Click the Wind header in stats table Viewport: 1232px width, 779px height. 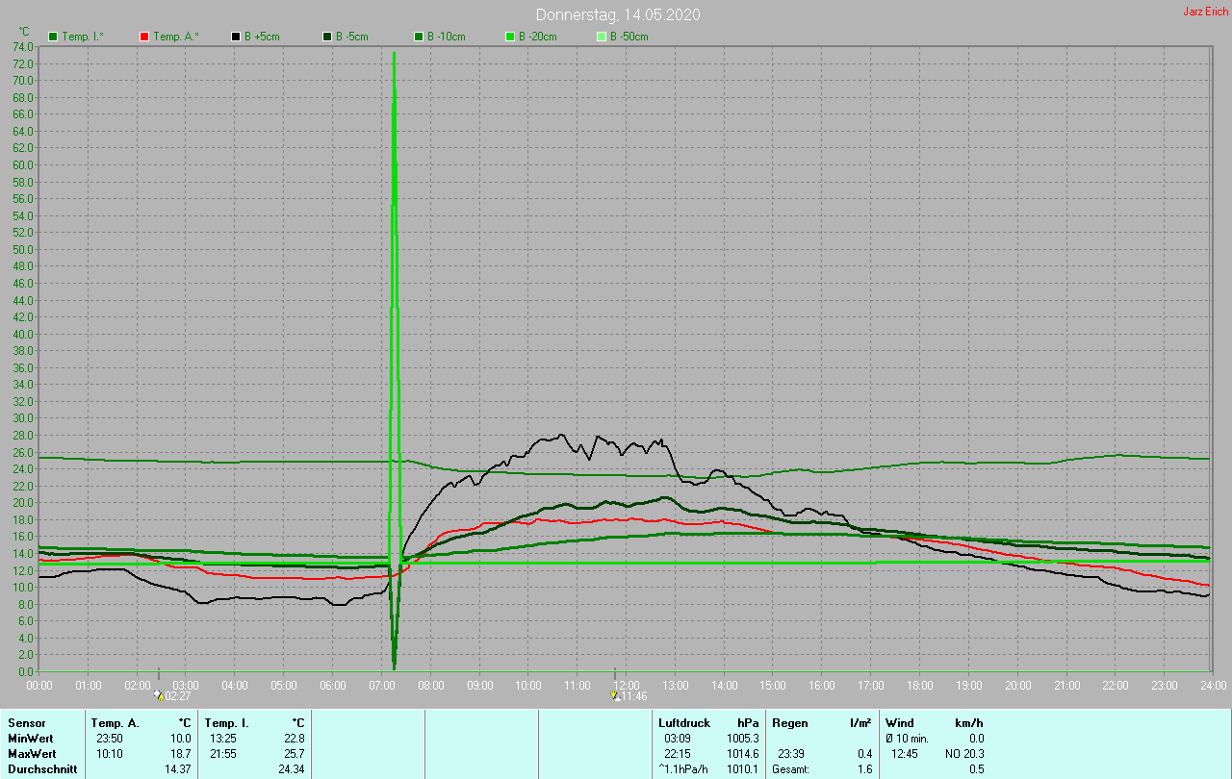click(899, 722)
